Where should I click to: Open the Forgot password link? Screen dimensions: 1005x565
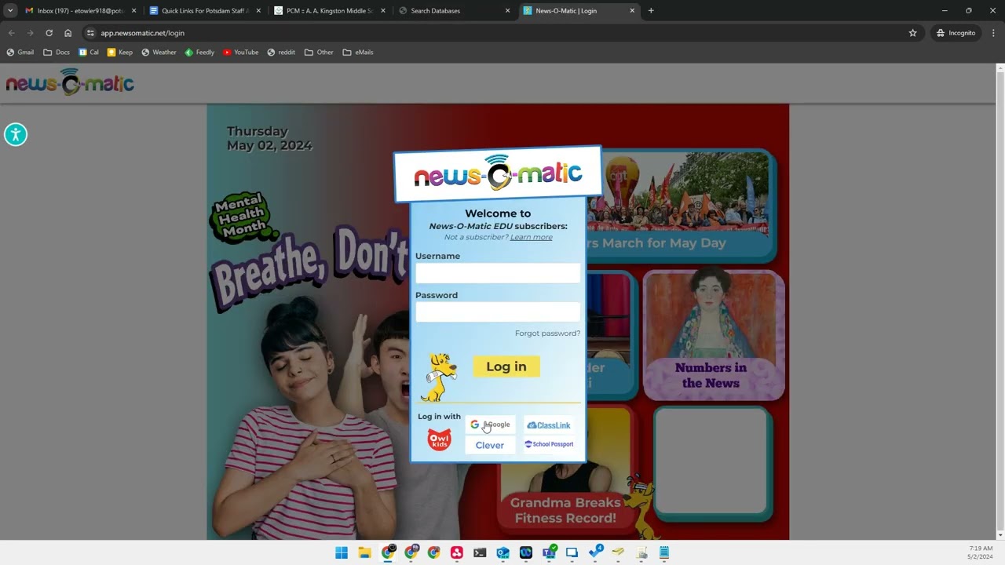pos(547,334)
